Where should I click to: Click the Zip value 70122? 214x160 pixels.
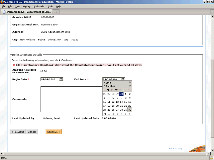(75, 40)
